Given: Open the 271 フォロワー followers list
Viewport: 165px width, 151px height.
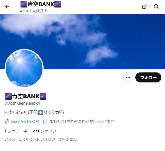Looking at the screenshot, I should (46, 131).
